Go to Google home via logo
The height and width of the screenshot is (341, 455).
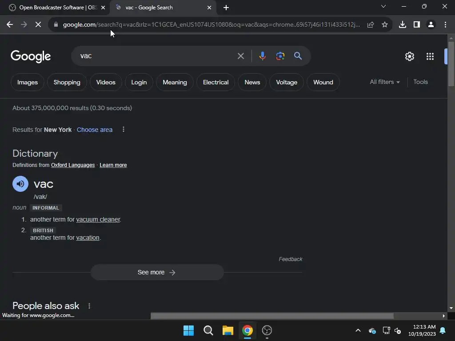click(x=31, y=56)
